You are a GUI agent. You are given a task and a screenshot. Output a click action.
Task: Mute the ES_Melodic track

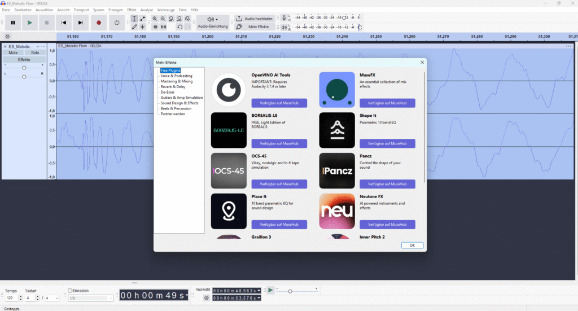pyautogui.click(x=13, y=52)
